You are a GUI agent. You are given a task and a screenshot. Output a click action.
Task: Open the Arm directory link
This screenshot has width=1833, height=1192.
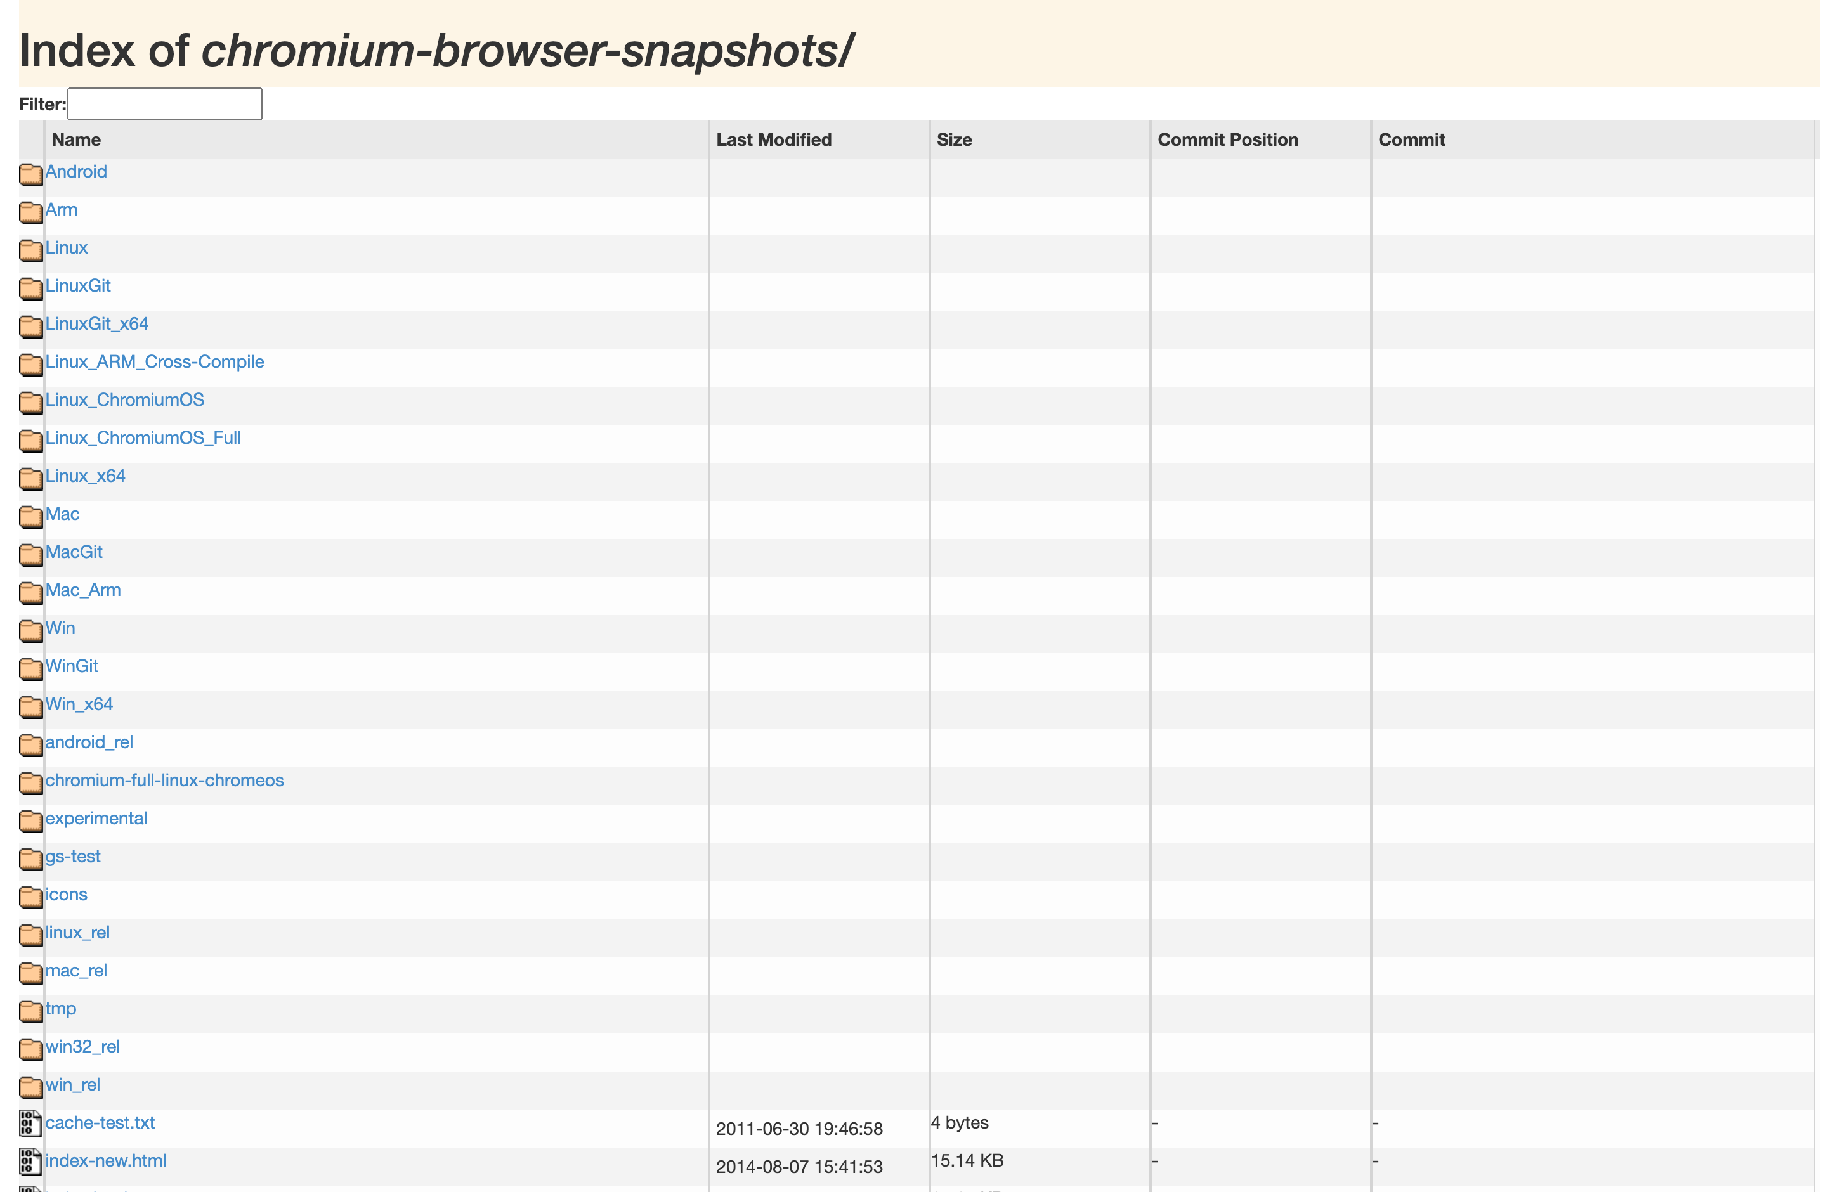(x=62, y=209)
